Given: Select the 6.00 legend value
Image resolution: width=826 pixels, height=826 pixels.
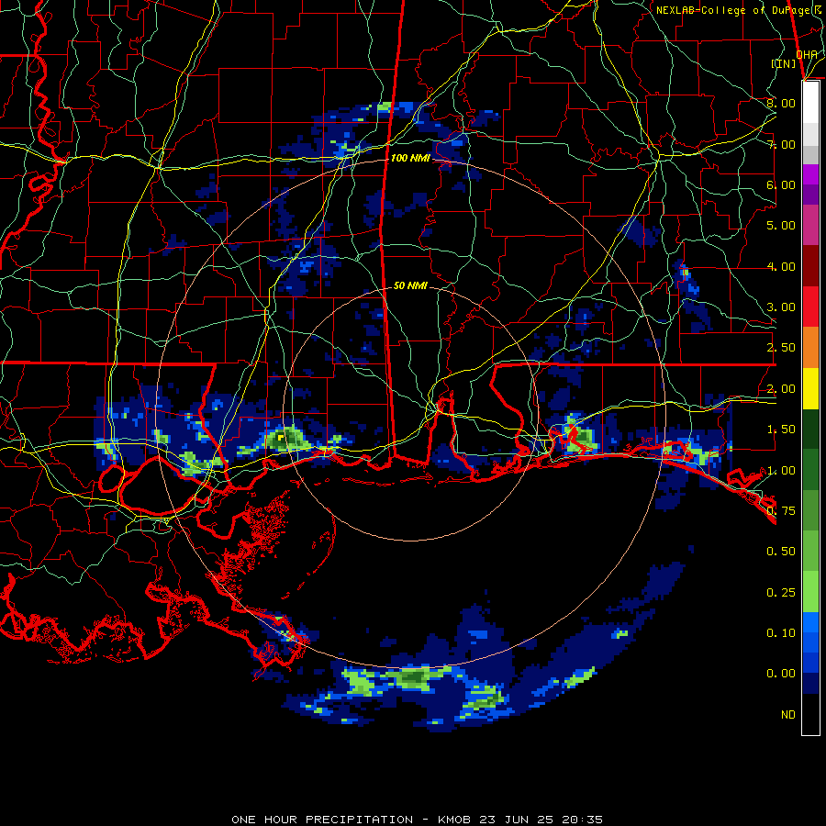Looking at the screenshot, I should [x=781, y=184].
